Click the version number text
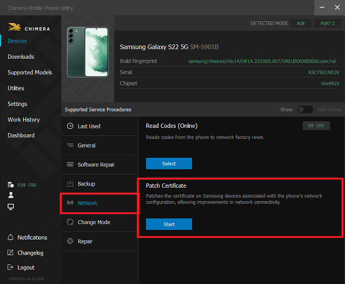This screenshot has width=345, height=284. point(26,279)
